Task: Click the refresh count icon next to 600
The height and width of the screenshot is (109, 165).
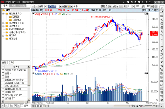Action: (x=143, y=7)
